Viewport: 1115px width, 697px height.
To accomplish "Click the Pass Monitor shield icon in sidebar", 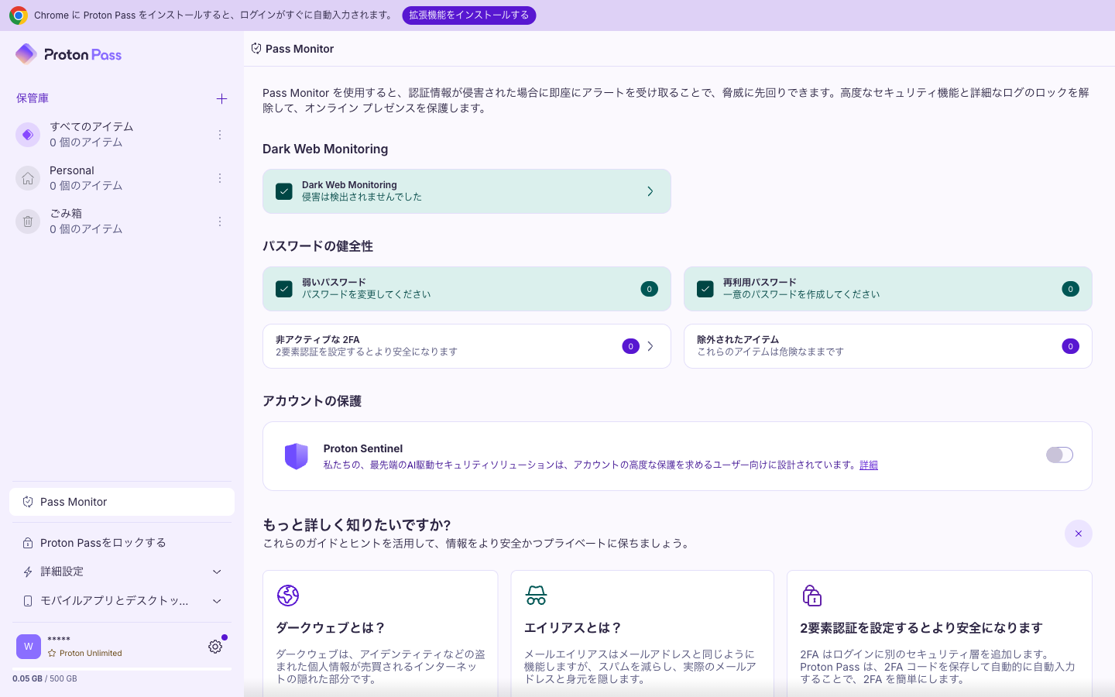I will (28, 502).
